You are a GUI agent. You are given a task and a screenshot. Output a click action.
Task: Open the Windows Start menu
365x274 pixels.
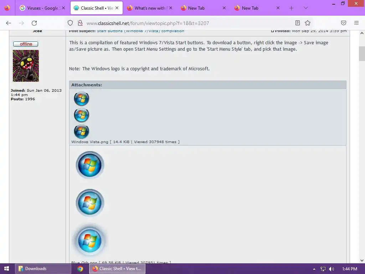6,269
